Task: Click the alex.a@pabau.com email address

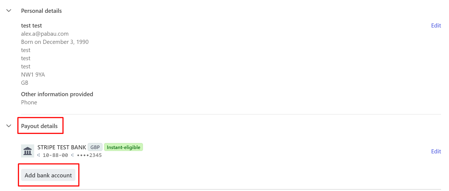Action: tap(45, 34)
